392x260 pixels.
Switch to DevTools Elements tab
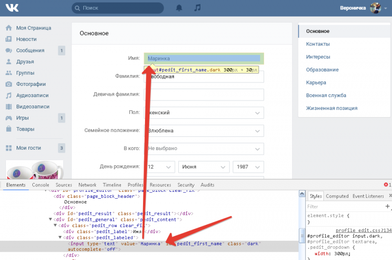(x=16, y=185)
